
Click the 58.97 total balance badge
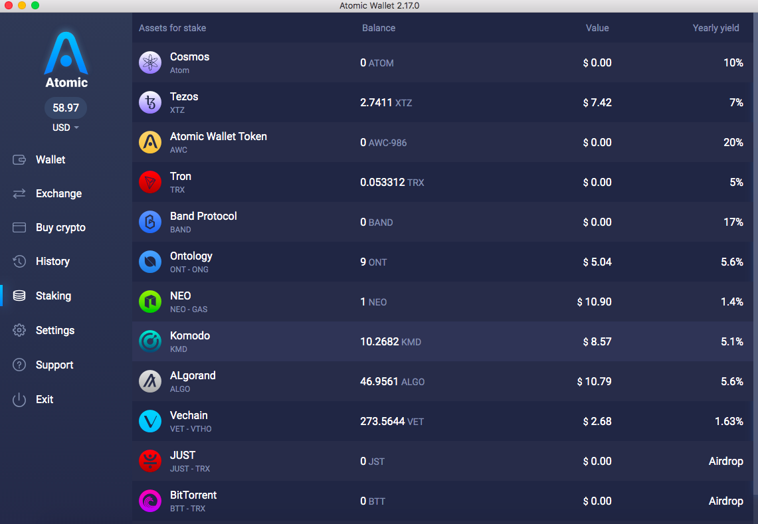coord(66,108)
